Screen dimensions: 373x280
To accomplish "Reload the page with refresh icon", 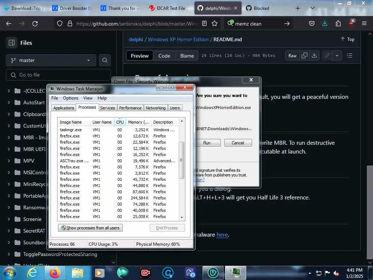I will tap(35, 24).
